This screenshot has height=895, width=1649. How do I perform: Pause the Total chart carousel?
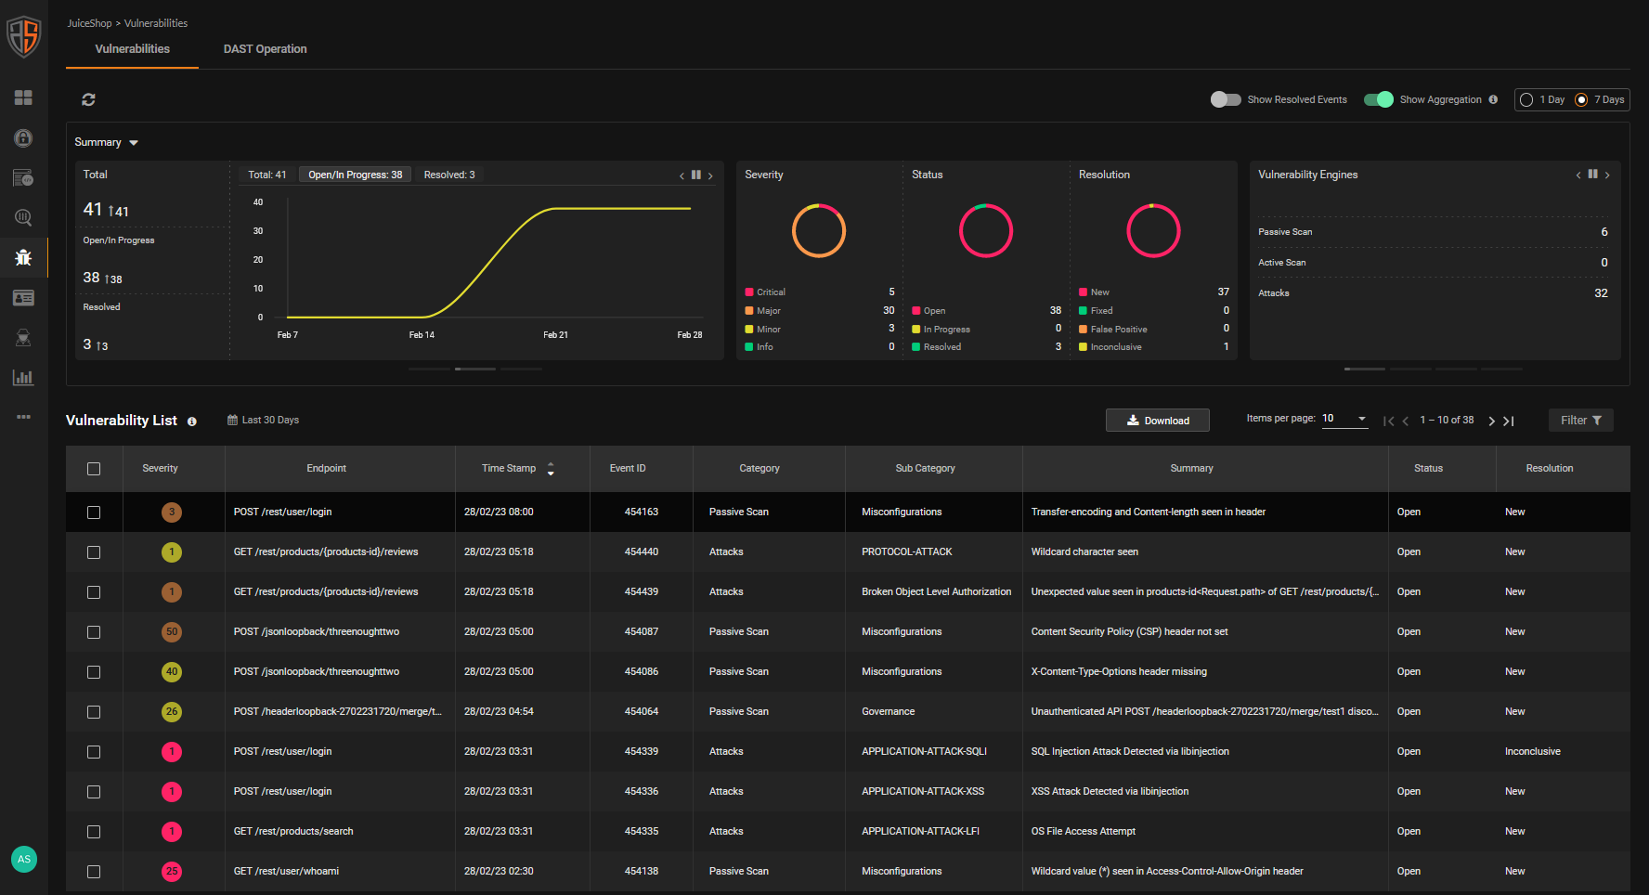coord(696,175)
